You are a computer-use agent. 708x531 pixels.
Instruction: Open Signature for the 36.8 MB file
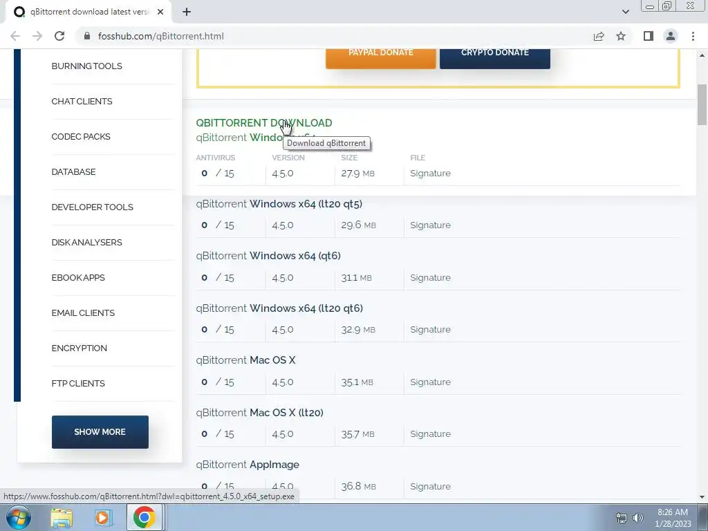(430, 486)
